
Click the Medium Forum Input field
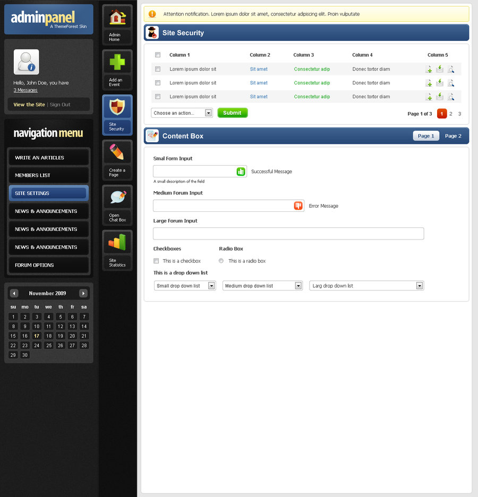(x=228, y=205)
